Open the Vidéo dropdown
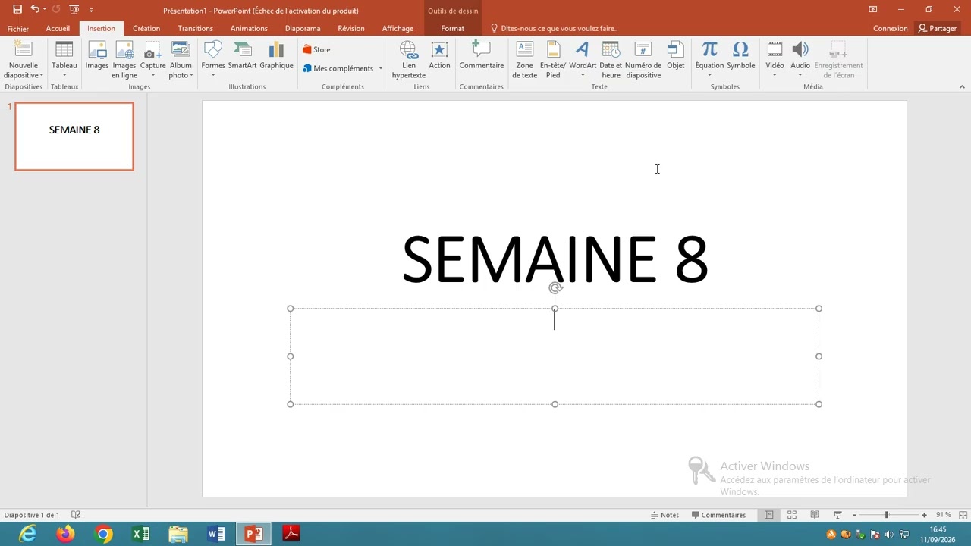Viewport: 971px width, 546px height. (775, 70)
